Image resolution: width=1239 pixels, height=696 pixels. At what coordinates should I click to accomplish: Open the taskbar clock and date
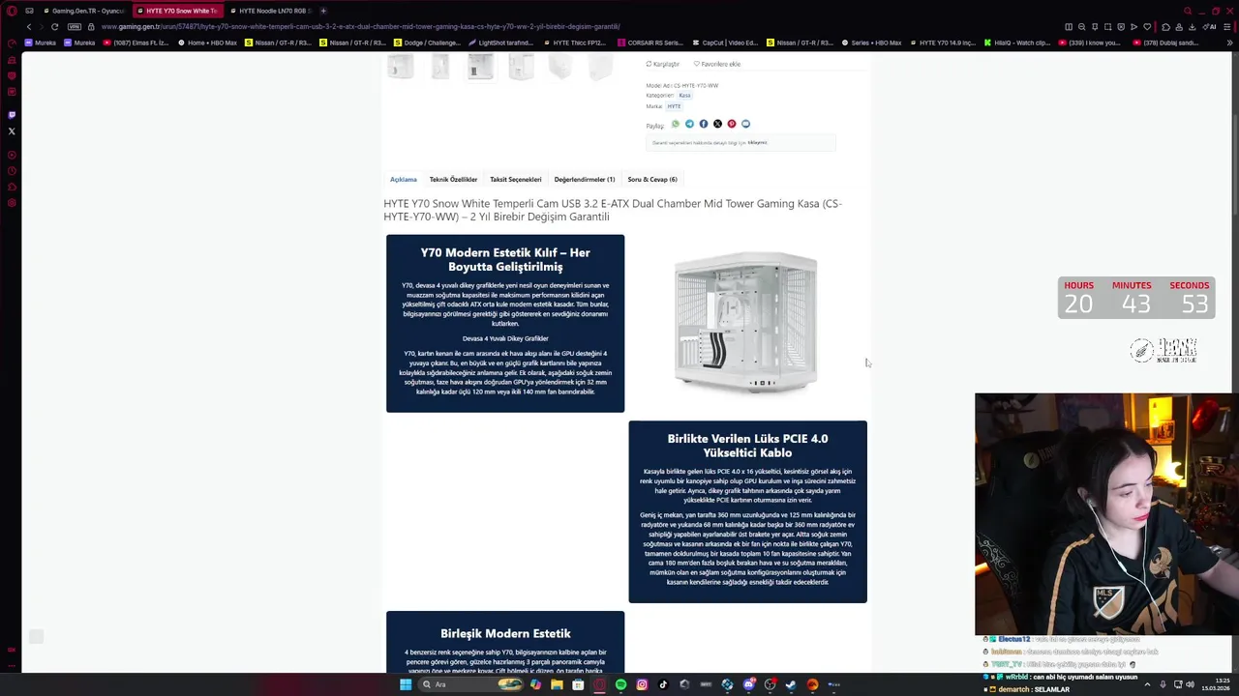point(1218,684)
